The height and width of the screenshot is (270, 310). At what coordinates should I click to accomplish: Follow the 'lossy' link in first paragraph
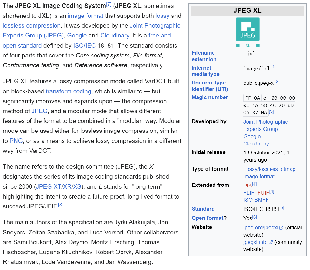[x=162, y=16]
